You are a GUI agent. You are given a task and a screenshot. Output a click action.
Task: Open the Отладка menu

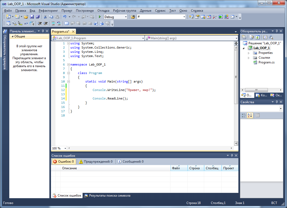click(x=103, y=11)
